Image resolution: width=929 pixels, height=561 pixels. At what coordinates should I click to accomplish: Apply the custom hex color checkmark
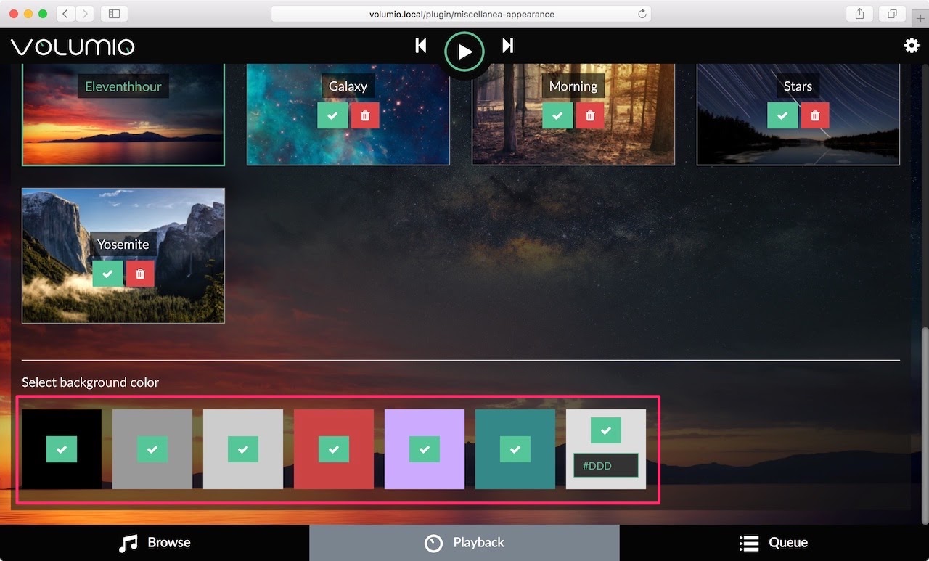point(606,430)
